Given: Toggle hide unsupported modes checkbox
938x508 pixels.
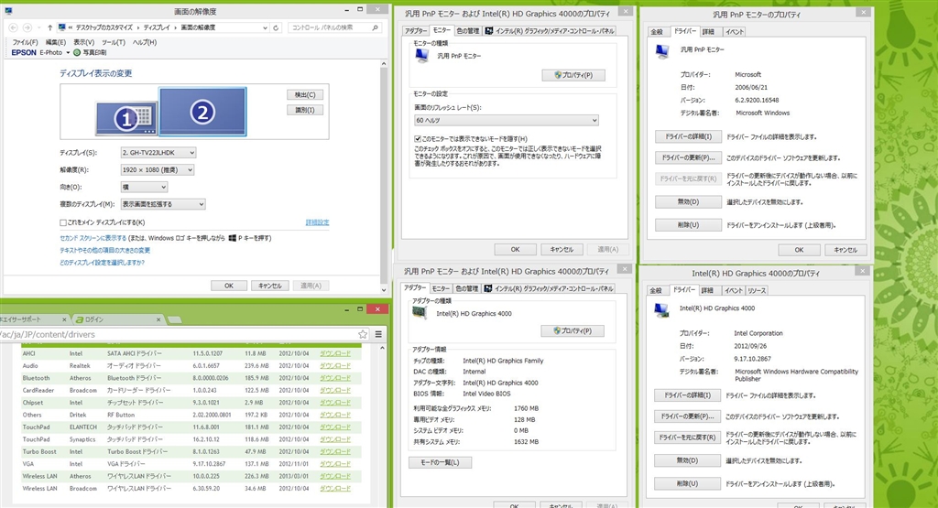Looking at the screenshot, I should (418, 138).
